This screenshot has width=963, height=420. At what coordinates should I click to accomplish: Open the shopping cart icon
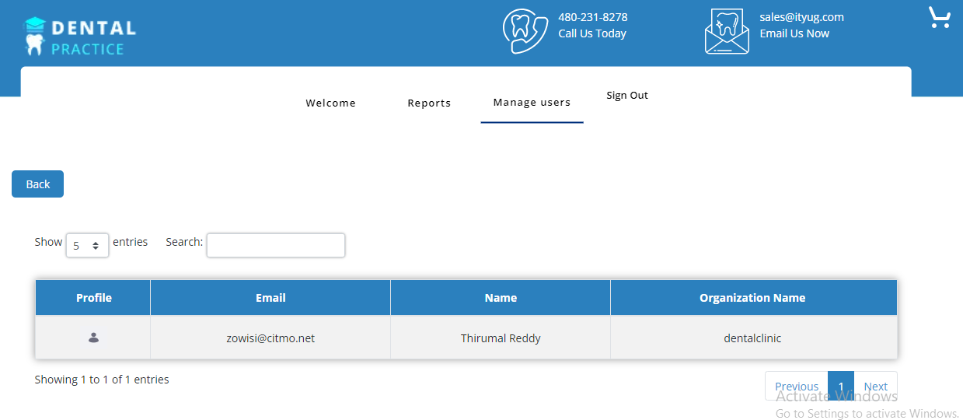coord(940,17)
